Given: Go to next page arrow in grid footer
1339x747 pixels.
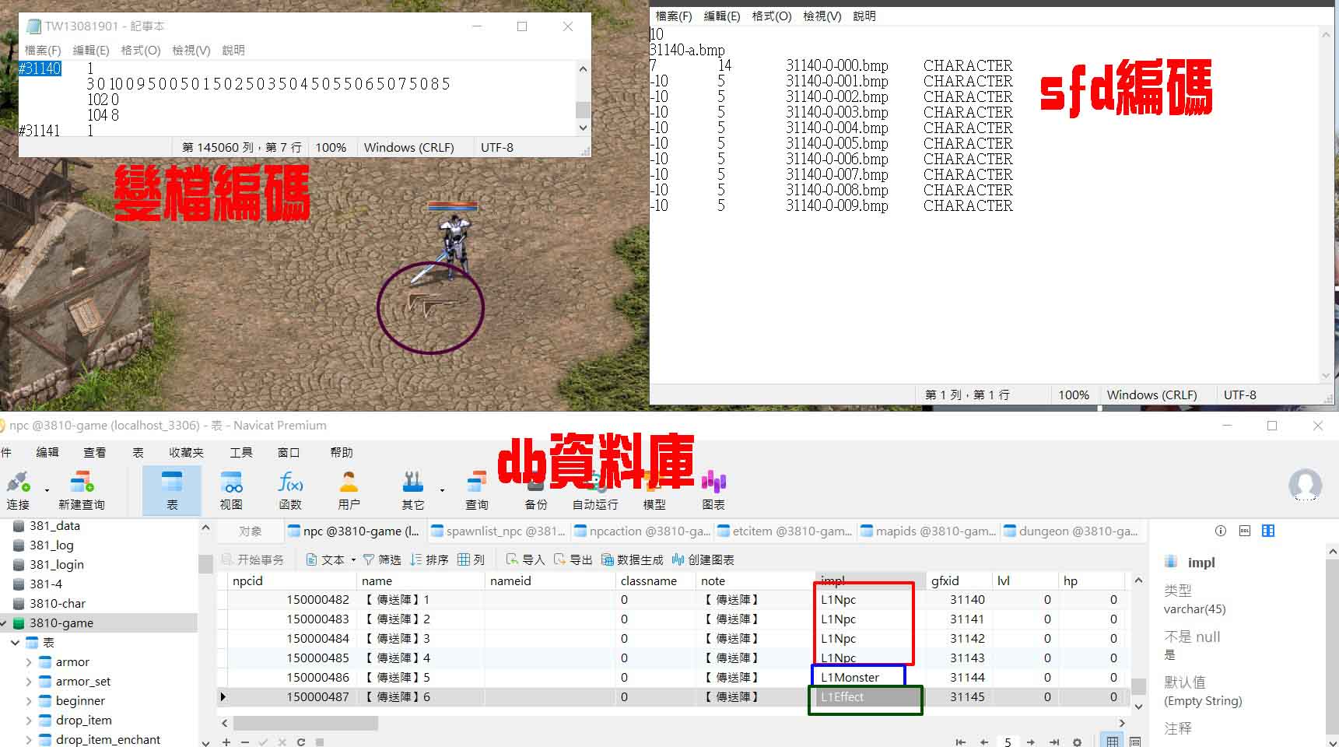Looking at the screenshot, I should (x=1031, y=742).
